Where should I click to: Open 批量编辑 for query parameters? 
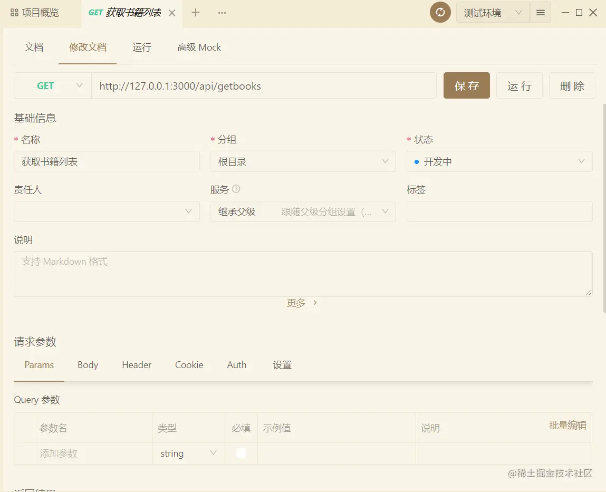567,425
